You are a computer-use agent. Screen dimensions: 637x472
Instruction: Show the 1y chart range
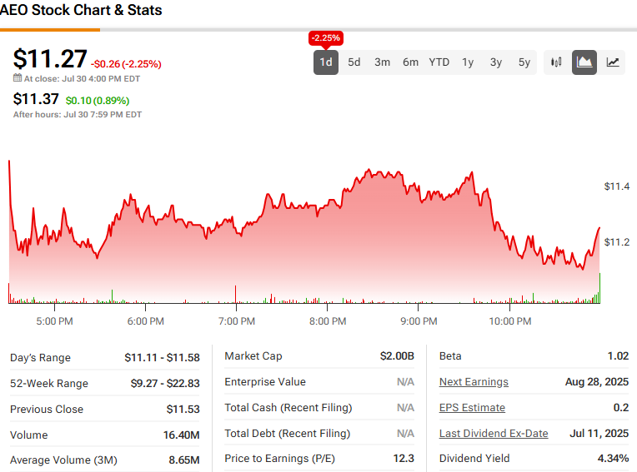click(x=468, y=62)
